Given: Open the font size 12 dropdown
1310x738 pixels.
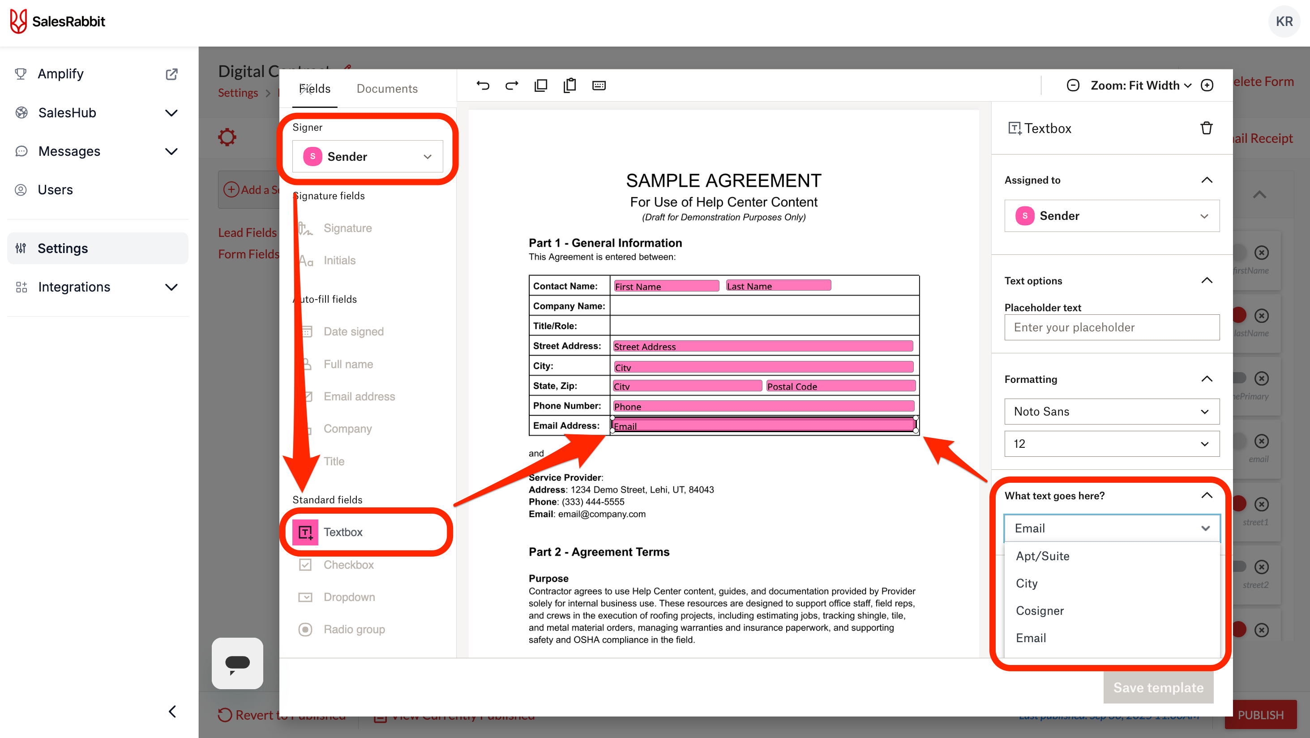Looking at the screenshot, I should (1112, 443).
